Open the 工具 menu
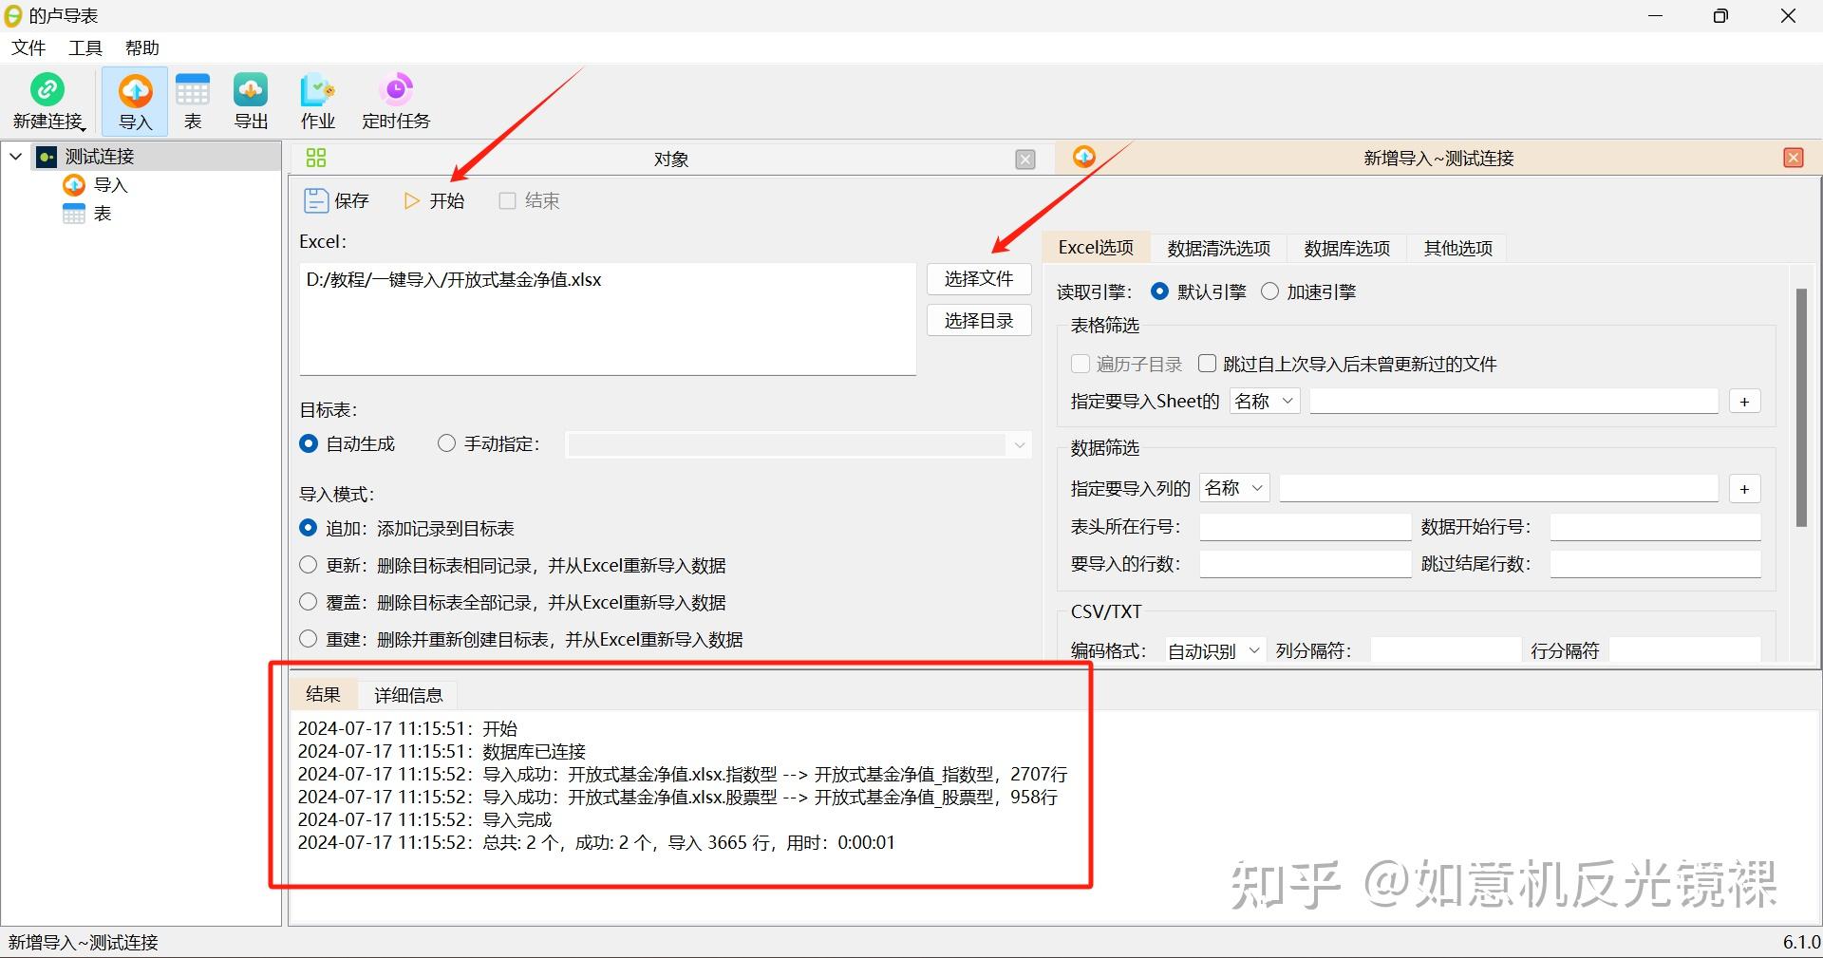1823x958 pixels. coord(84,47)
